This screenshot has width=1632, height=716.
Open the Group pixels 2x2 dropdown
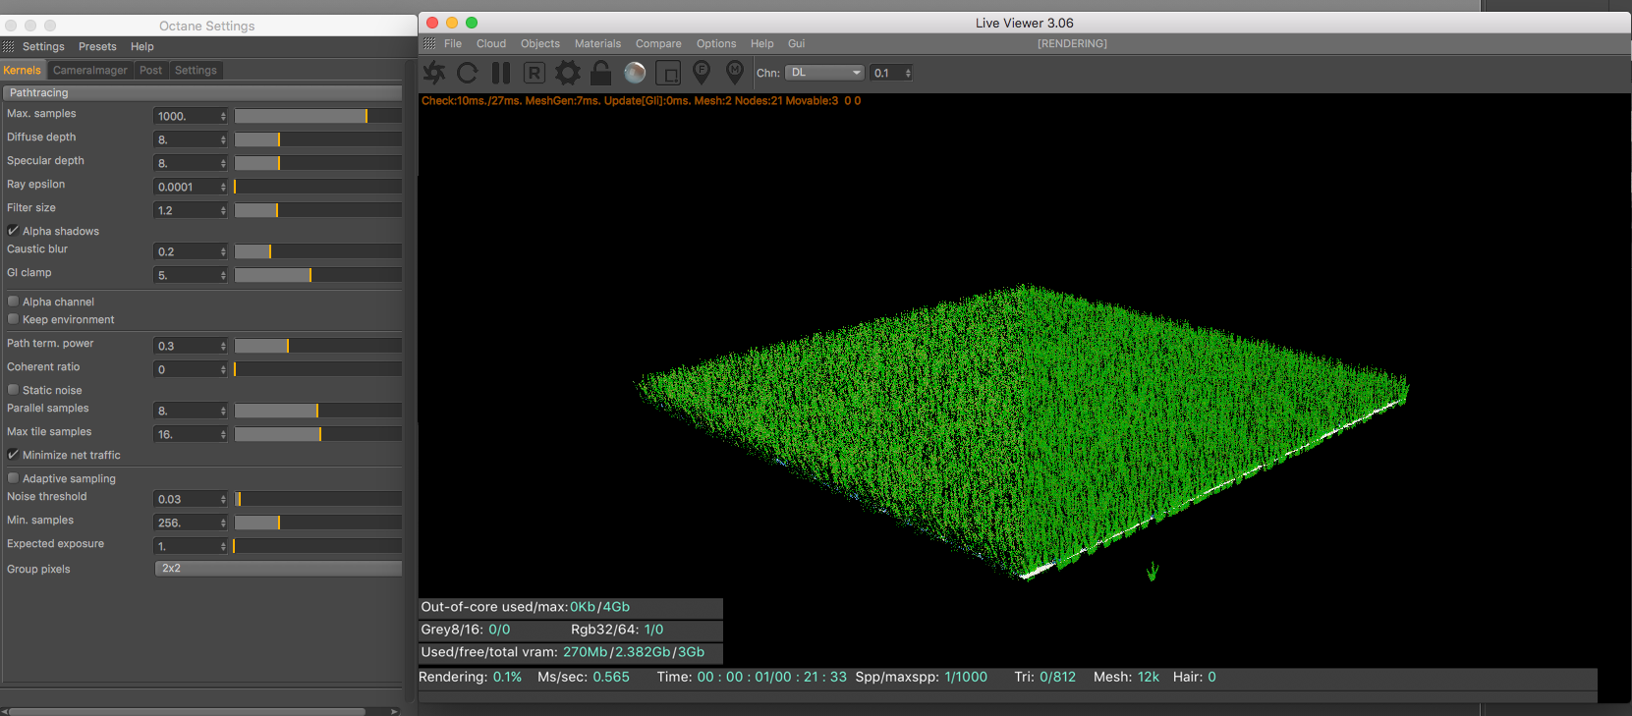(x=278, y=569)
